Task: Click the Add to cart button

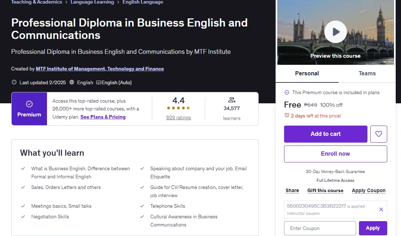Action: coord(325,134)
